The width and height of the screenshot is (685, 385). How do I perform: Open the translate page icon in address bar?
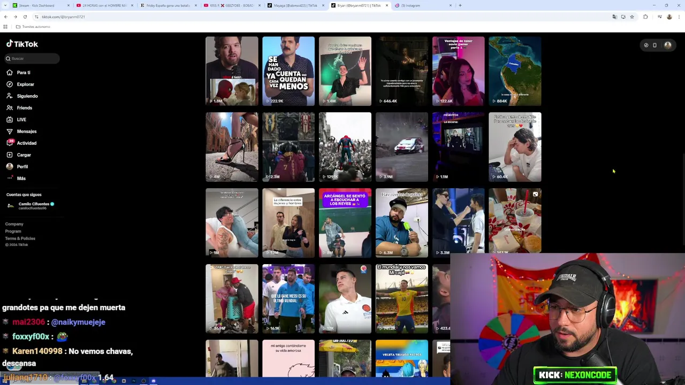(615, 17)
